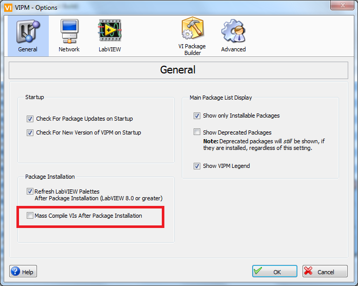This screenshot has height=286, width=358.
Task: Toggle Show VIPM Legend
Action: 197,166
